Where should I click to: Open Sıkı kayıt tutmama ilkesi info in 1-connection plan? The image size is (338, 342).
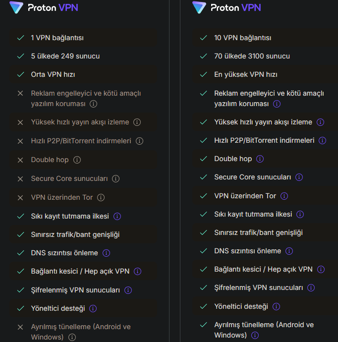point(117,216)
